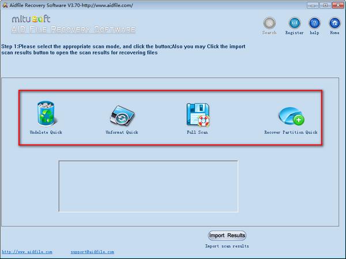Click the Search magnifier icon
This screenshot has height=259, width=346.
pos(269,23)
